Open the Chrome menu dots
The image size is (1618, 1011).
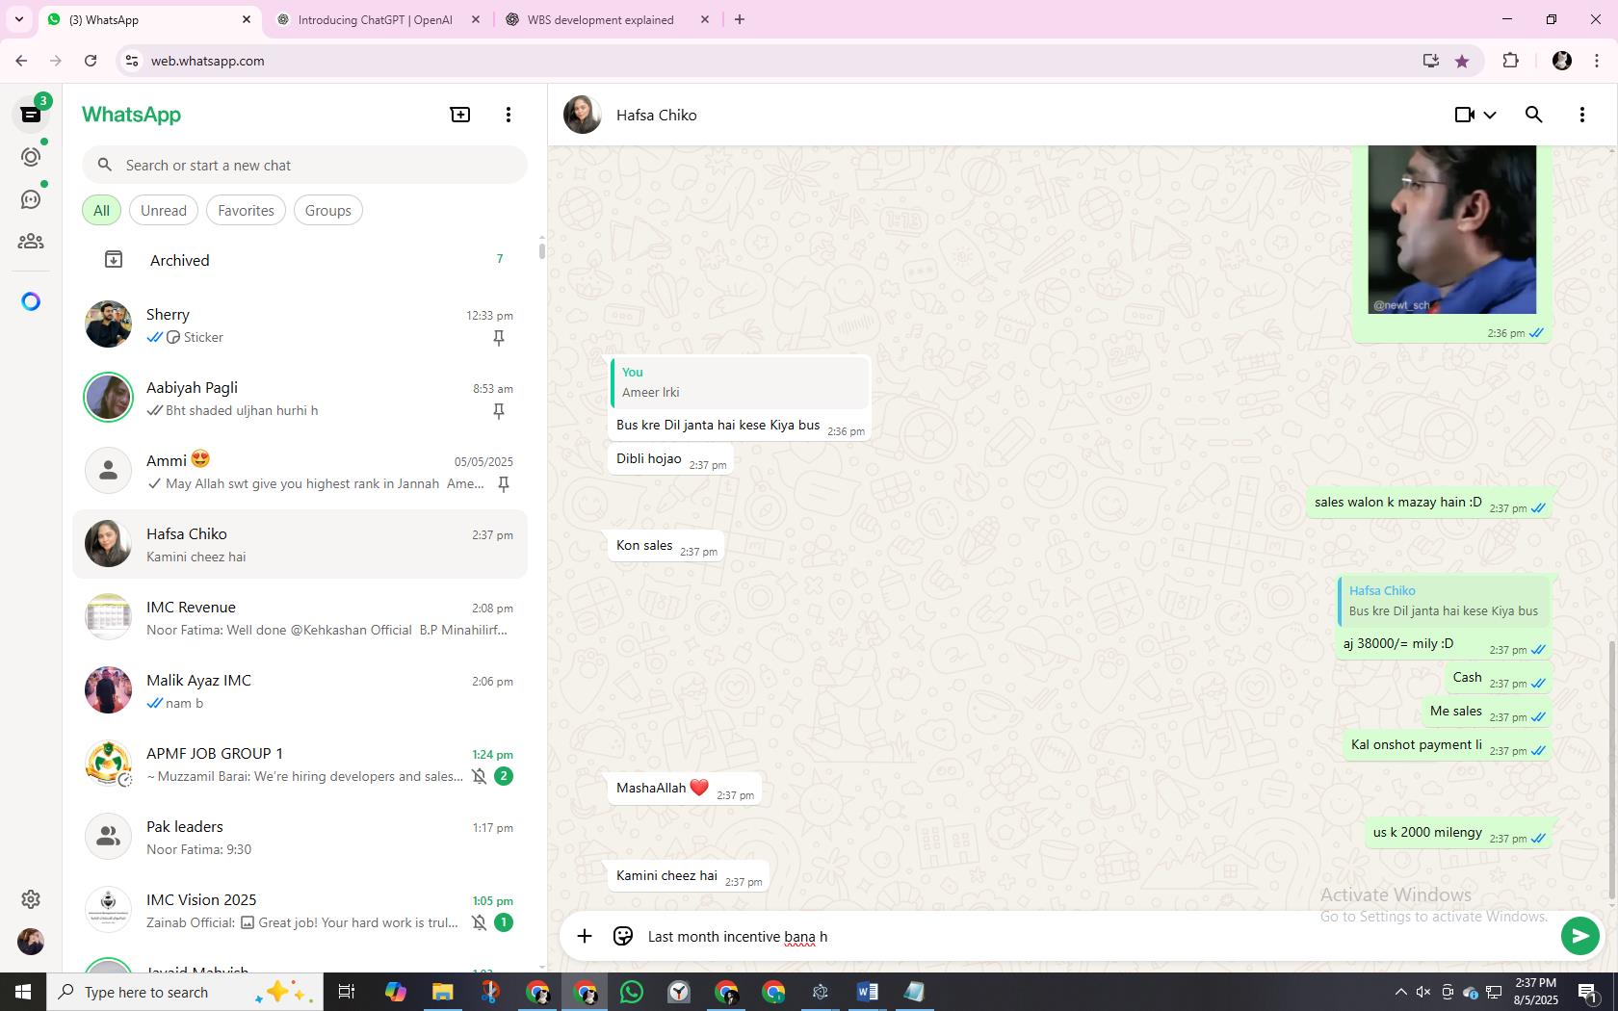pos(1597,61)
